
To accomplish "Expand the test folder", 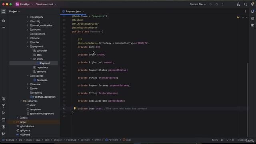I will click(18, 118).
